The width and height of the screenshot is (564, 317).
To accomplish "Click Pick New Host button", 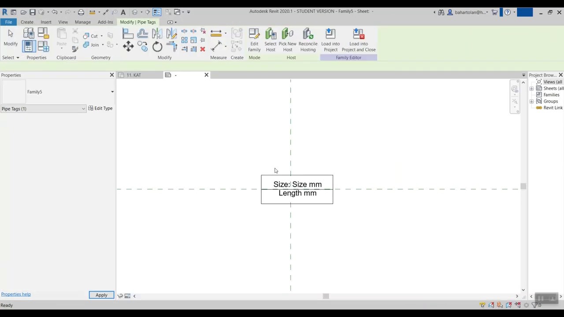I will [x=287, y=40].
